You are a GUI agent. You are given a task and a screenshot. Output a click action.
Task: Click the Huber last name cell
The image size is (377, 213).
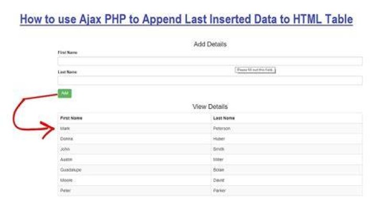[286, 139]
